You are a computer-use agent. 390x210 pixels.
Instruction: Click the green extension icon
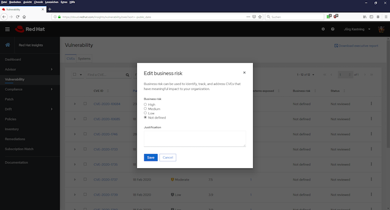pos(329,16)
